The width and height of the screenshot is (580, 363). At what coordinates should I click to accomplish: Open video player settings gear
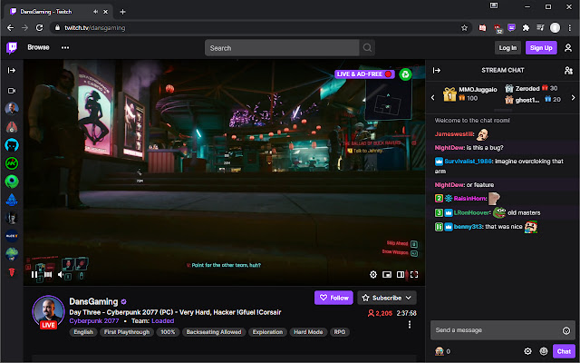click(373, 274)
